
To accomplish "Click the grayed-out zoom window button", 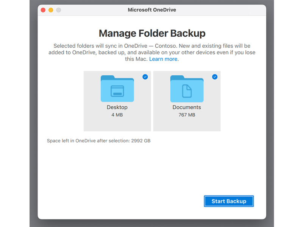I will pyautogui.click(x=58, y=10).
